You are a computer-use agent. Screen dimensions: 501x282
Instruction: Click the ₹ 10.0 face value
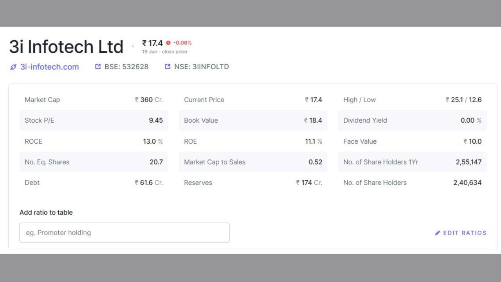[472, 141]
